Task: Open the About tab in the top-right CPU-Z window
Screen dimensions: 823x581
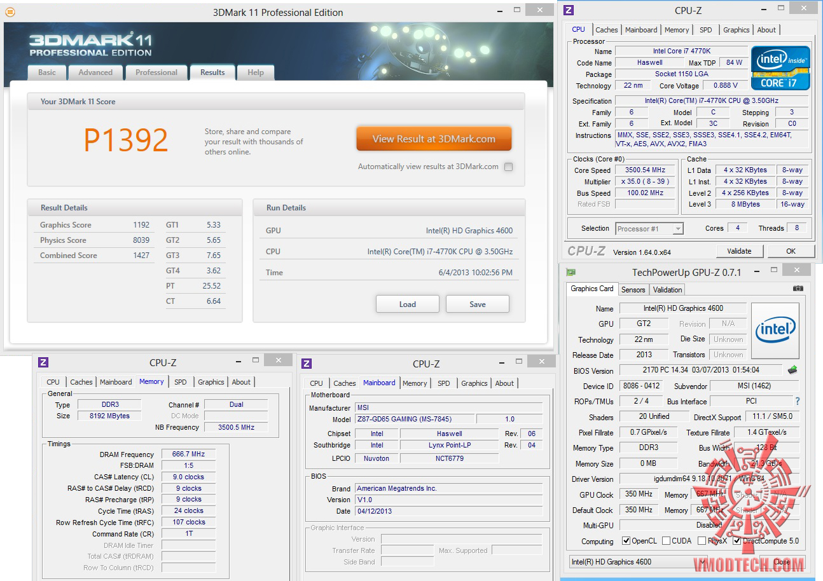Action: [766, 30]
